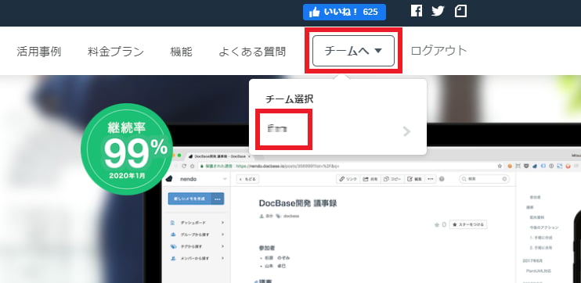Click the DocBase開発 議事録 title in preview
The height and width of the screenshot is (283, 581).
[298, 203]
